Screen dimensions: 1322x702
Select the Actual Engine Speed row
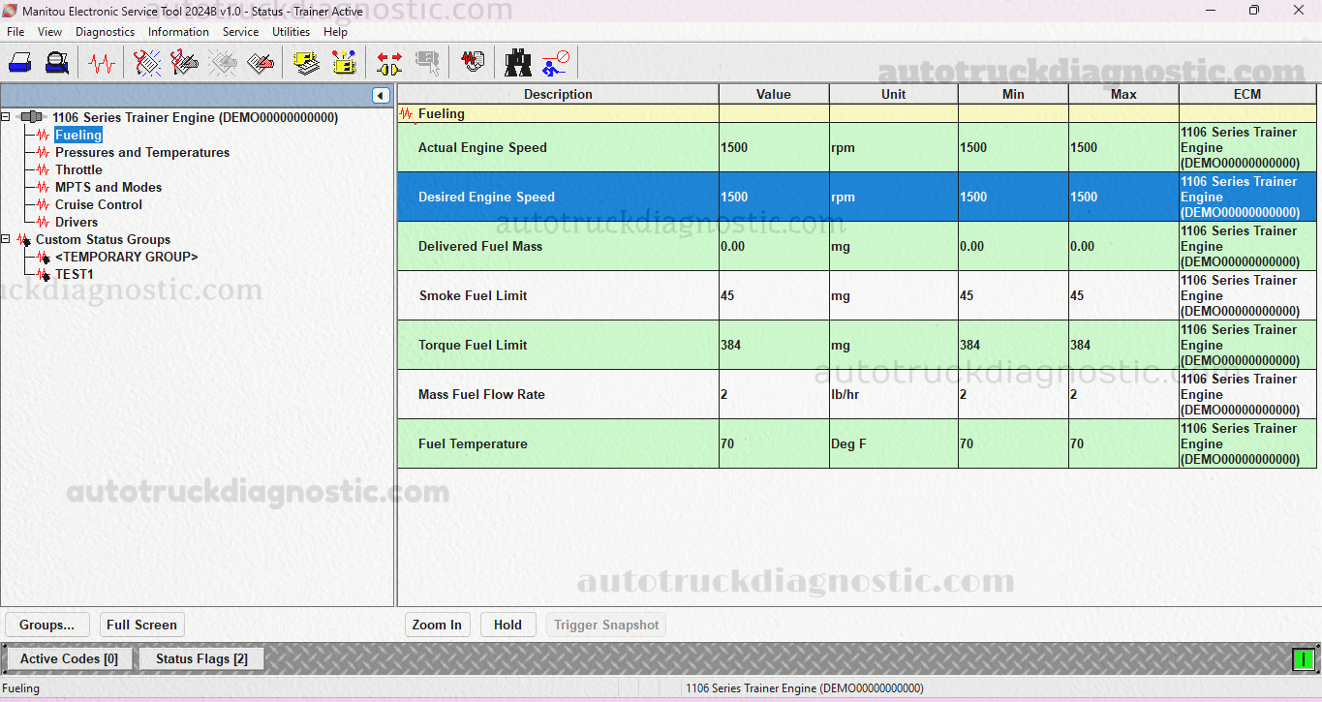click(x=857, y=147)
